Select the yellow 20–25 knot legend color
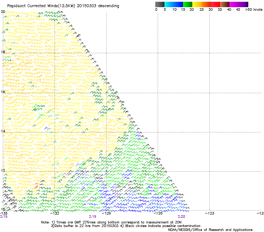Image resolution: width=264 pixels, height=232 pixels. pyautogui.click(x=197, y=4)
